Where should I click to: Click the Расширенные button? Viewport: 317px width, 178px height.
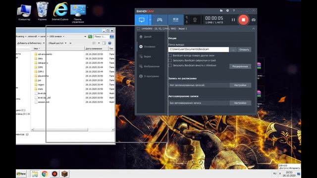pyautogui.click(x=240, y=66)
